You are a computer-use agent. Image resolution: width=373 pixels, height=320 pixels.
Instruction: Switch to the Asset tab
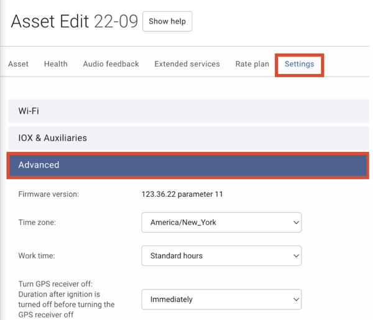(x=18, y=64)
